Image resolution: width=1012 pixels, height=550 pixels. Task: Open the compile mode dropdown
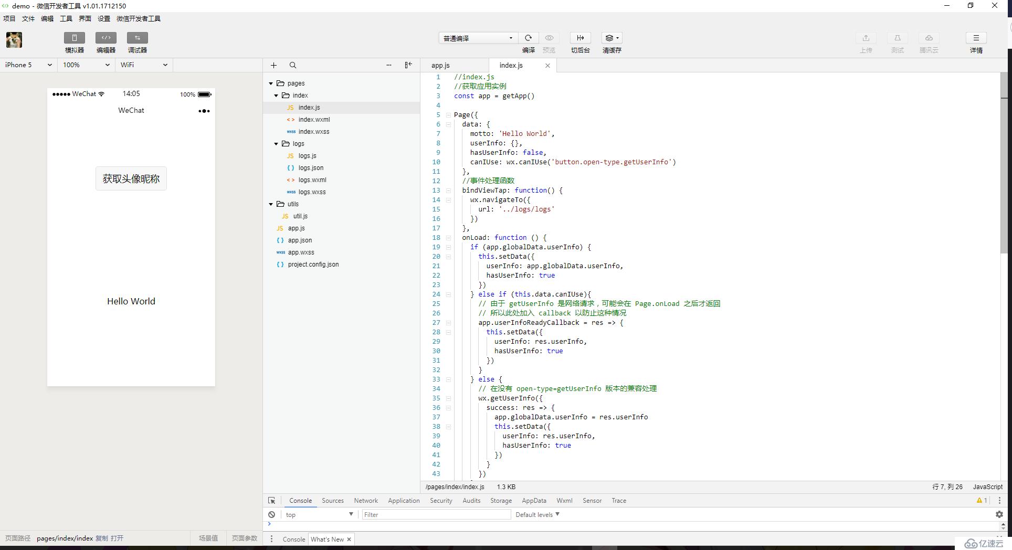tap(478, 38)
